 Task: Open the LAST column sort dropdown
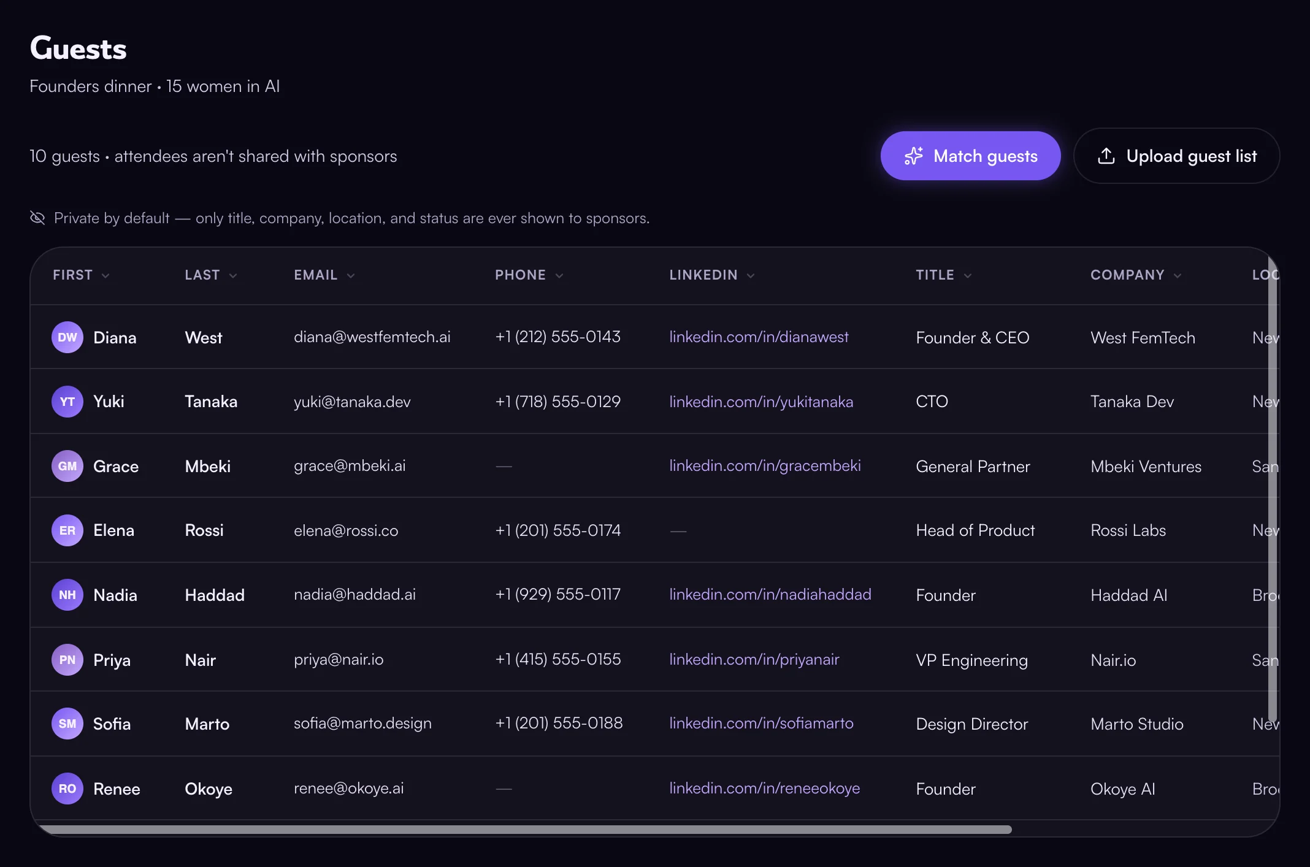coord(233,275)
